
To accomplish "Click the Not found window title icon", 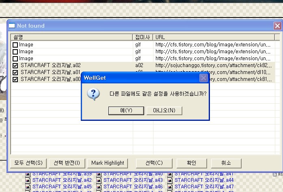I will tap(12, 26).
